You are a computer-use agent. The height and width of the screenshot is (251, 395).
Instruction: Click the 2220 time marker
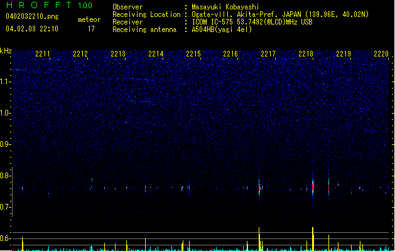[381, 53]
